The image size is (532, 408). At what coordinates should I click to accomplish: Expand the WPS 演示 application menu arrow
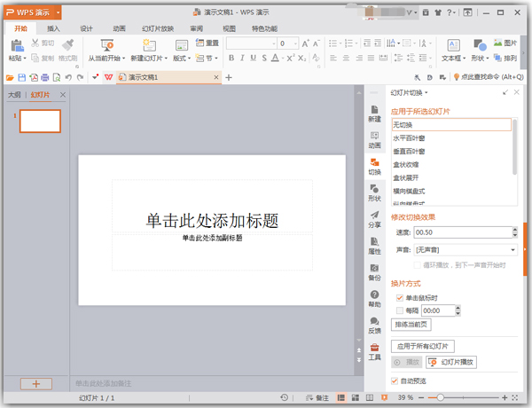coord(58,12)
